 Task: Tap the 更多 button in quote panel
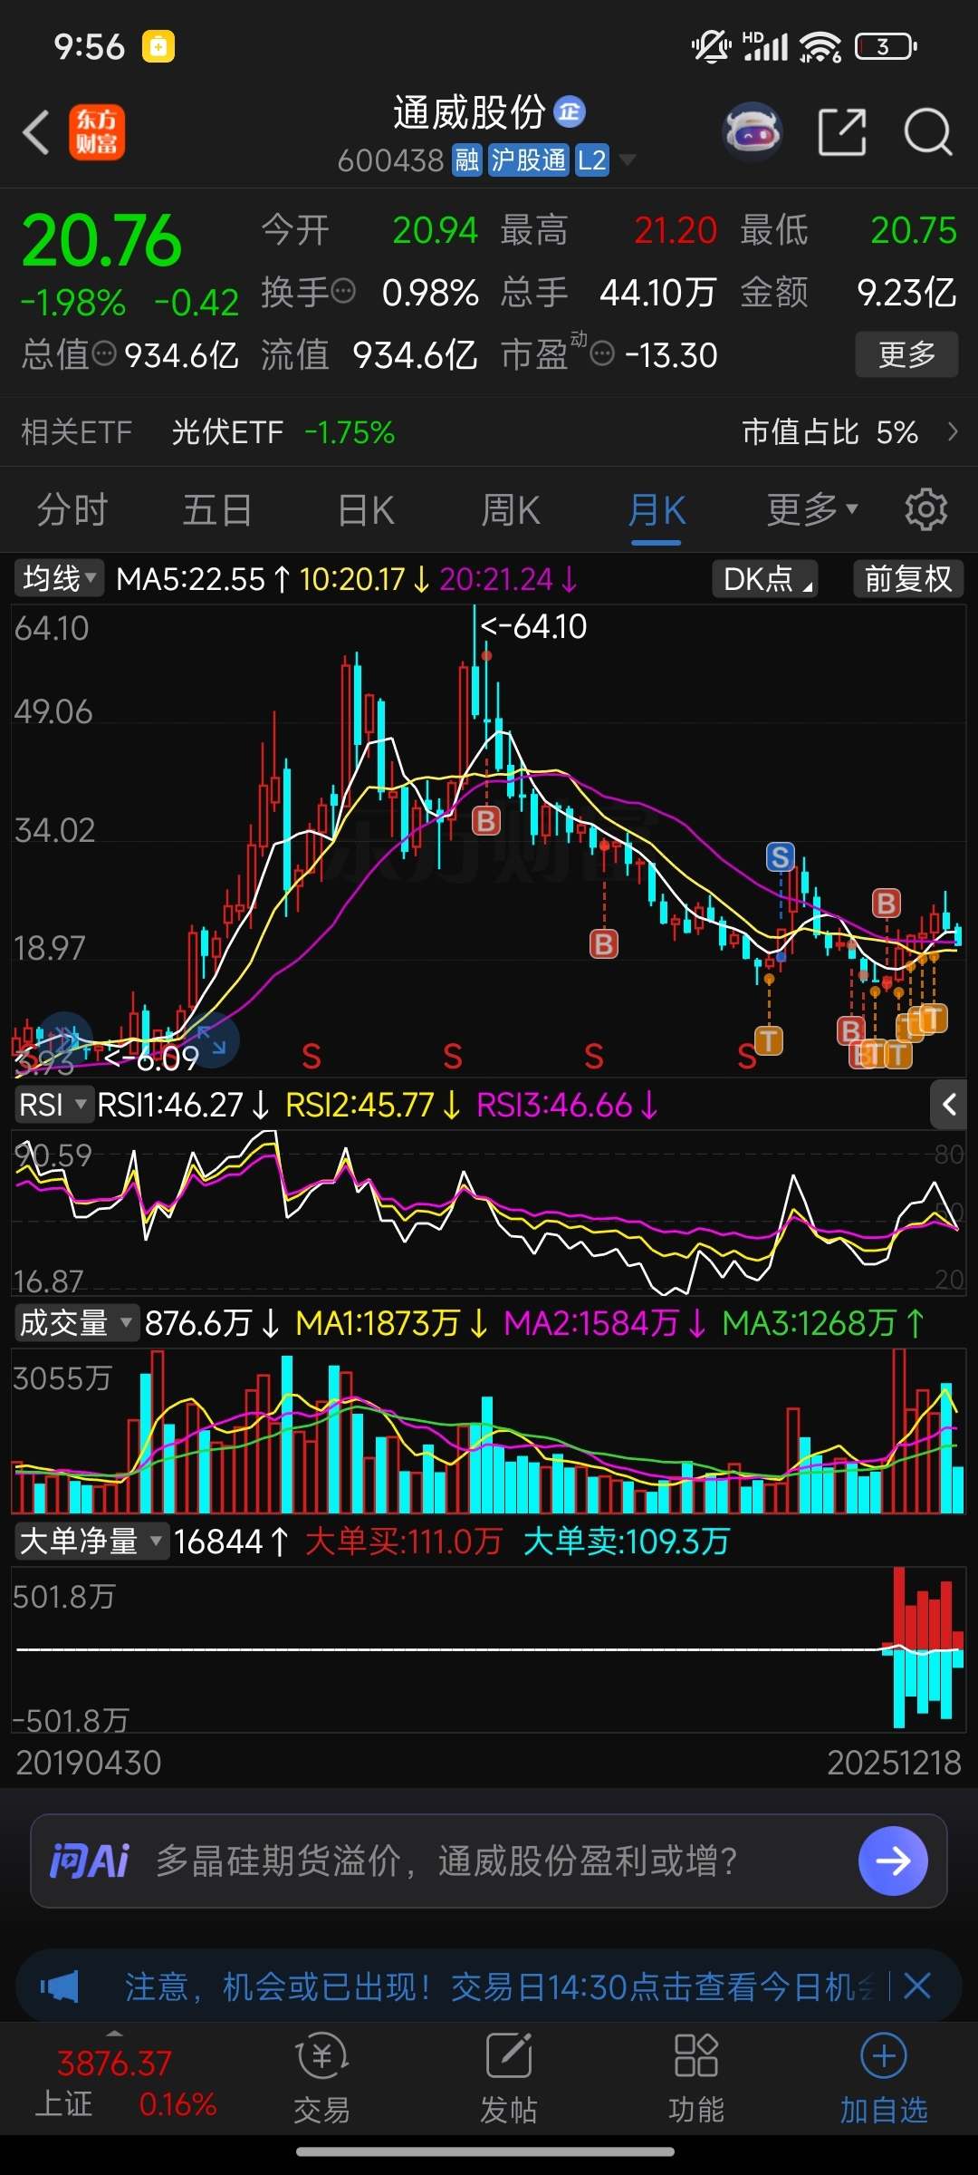coord(907,354)
